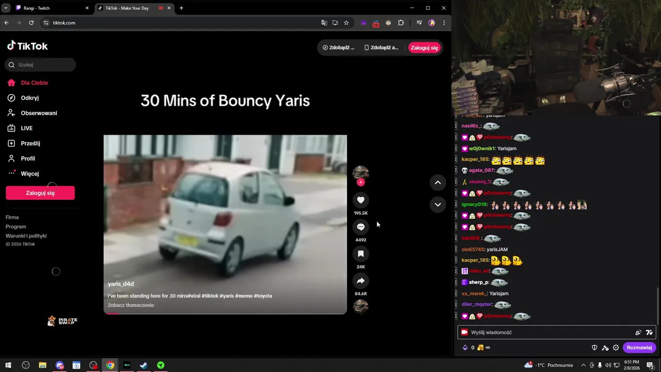Viewport: 661px width, 372px height.
Task: Open Steam from the taskbar
Action: tap(144, 365)
